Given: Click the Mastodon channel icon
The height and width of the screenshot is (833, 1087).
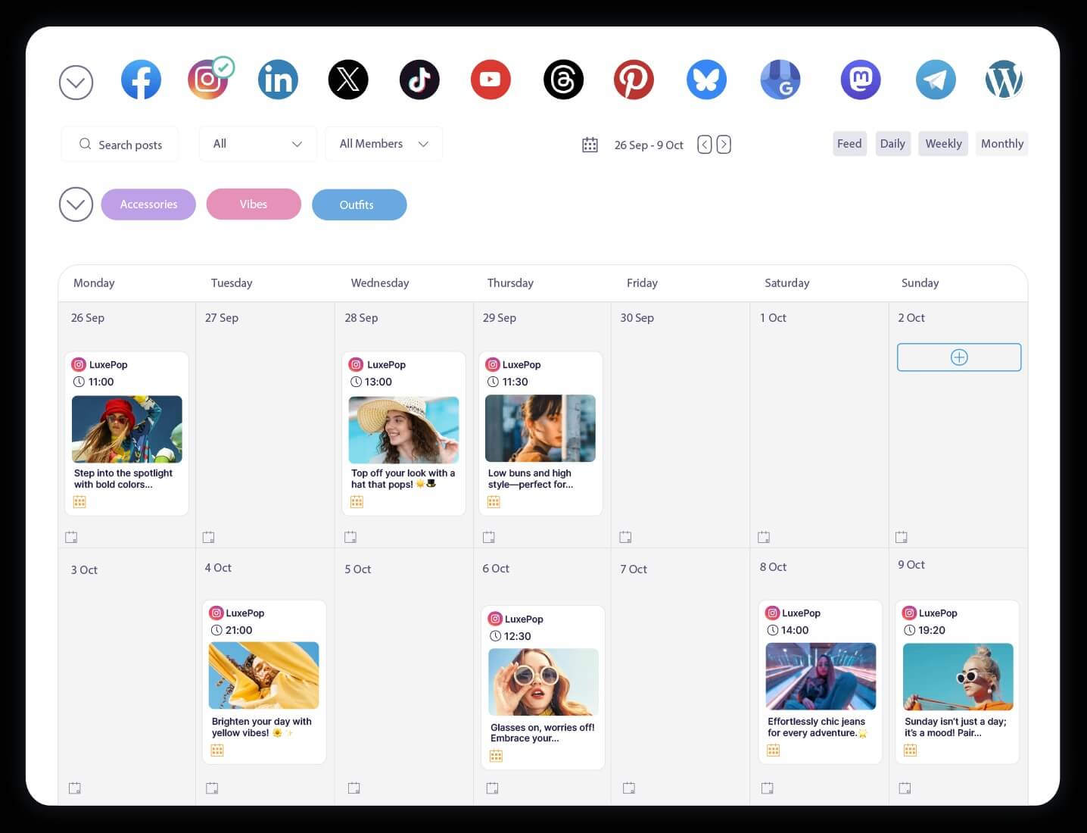Looking at the screenshot, I should 861,80.
